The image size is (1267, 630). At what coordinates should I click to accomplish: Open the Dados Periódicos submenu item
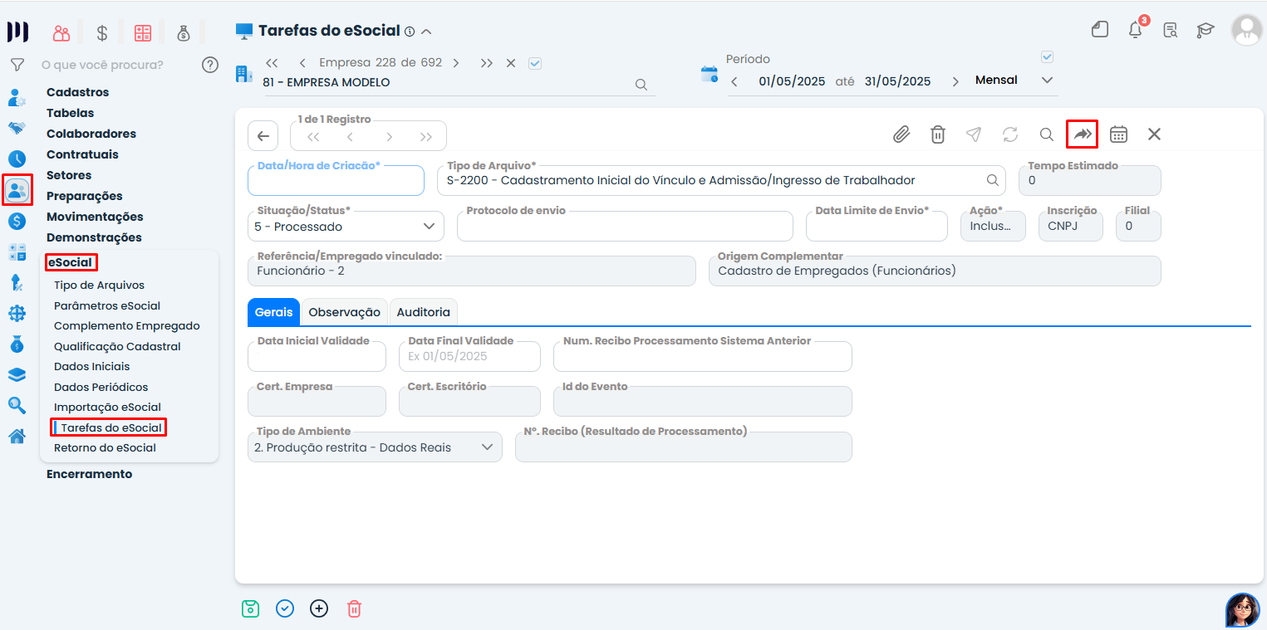coord(101,387)
